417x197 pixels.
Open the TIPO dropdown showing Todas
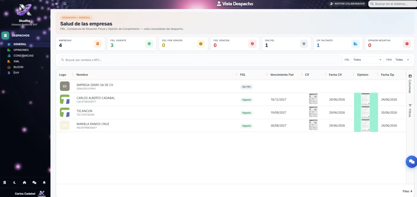pos(402,60)
